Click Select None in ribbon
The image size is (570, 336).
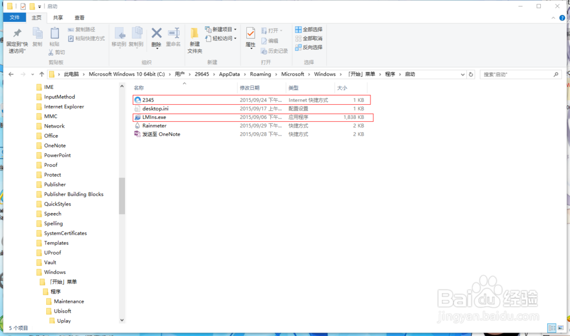308,38
